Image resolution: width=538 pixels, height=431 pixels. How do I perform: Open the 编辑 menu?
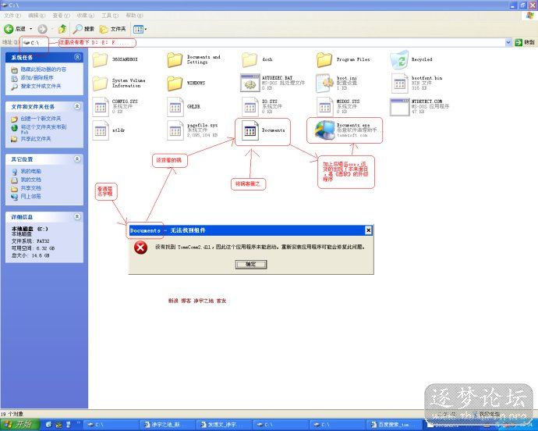point(37,16)
